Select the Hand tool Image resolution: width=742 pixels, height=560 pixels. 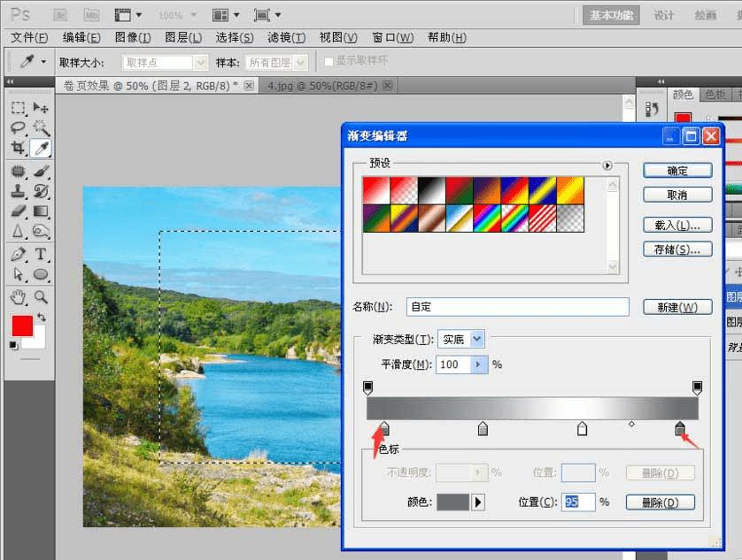[18, 297]
